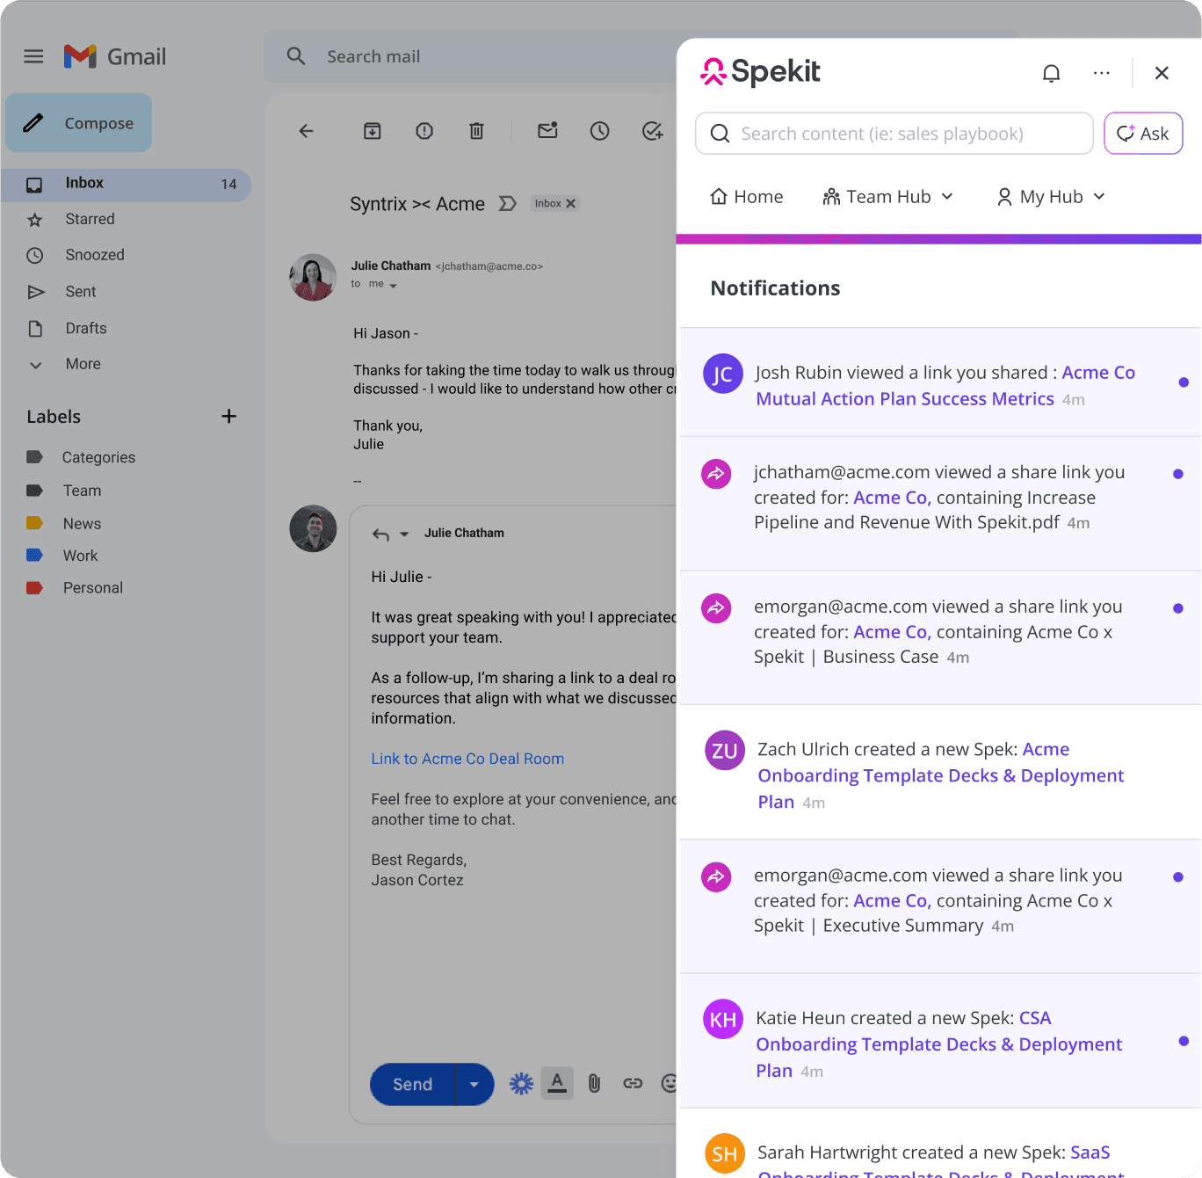The height and width of the screenshot is (1178, 1202).
Task: Select the News label
Action: click(82, 523)
